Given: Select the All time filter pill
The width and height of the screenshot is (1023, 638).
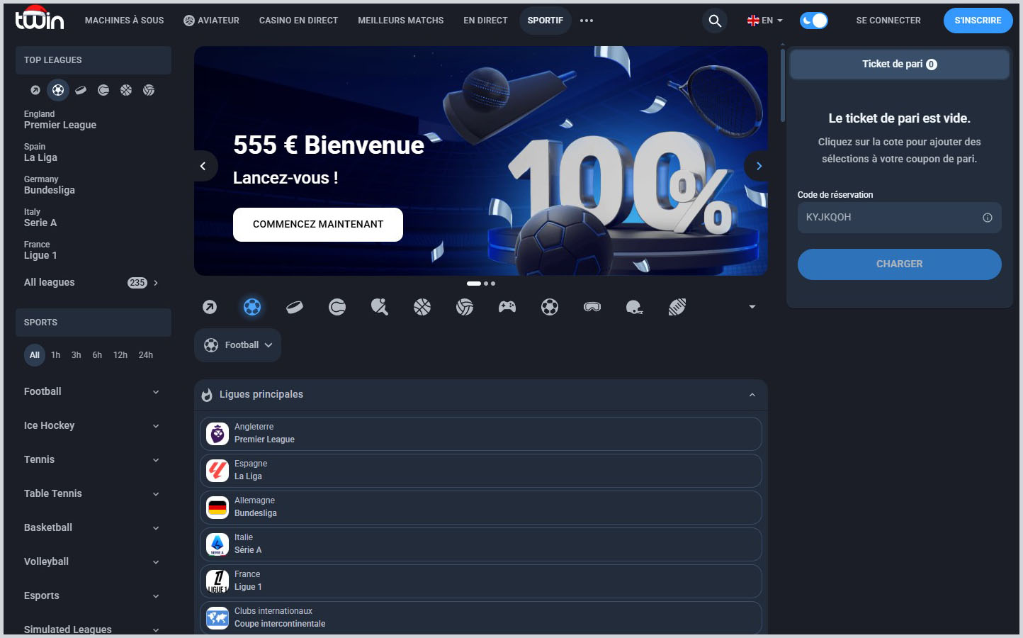Looking at the screenshot, I should [x=34, y=354].
